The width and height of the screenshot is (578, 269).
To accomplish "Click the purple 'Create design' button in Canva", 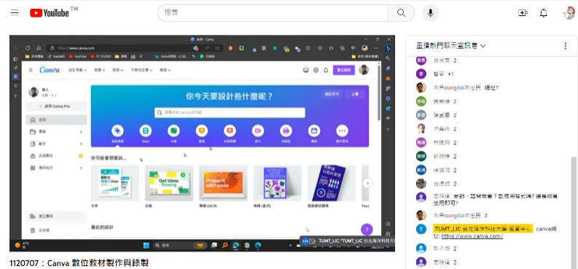I will (344, 70).
